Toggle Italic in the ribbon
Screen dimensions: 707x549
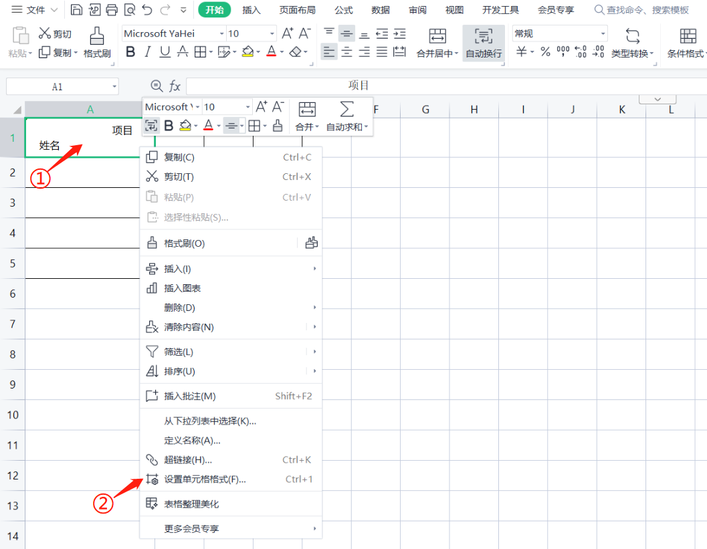coord(147,52)
